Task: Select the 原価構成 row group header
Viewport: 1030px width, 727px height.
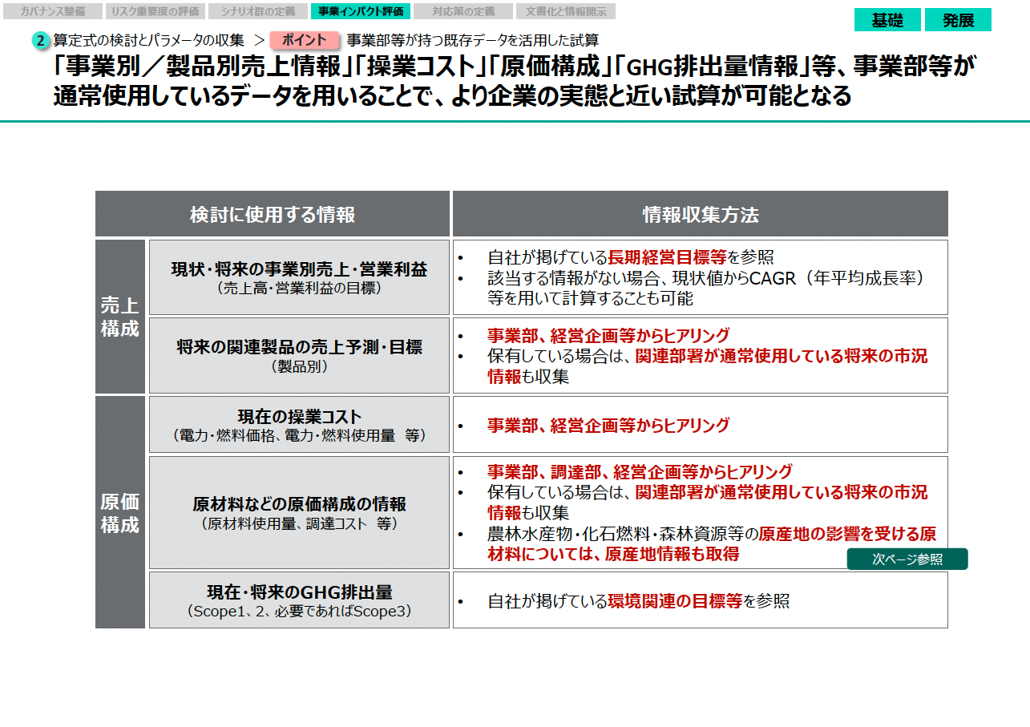Action: coord(120,513)
